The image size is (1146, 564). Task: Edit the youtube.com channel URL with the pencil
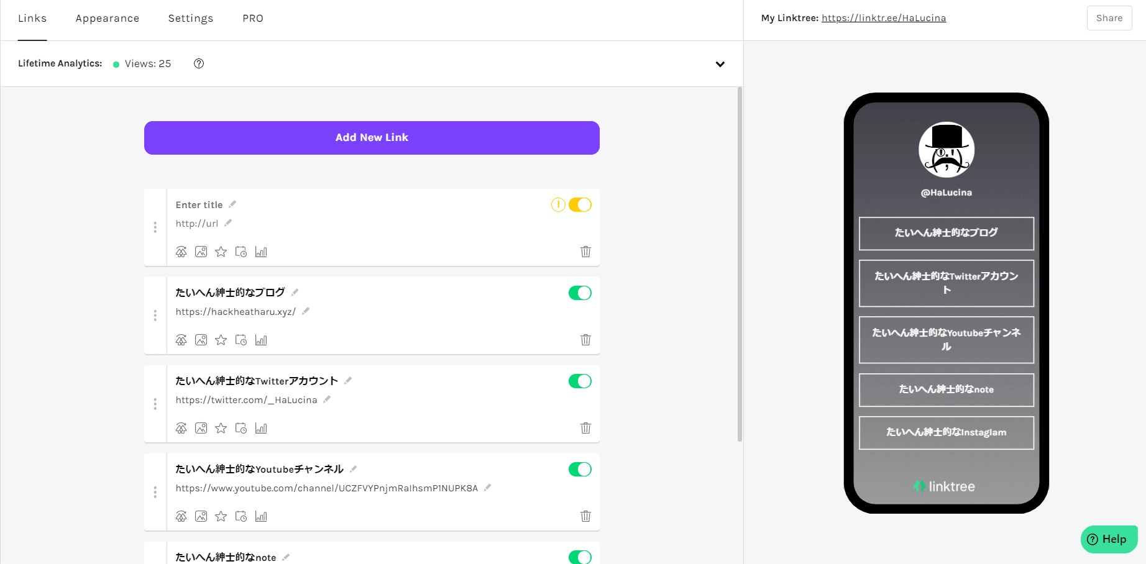point(488,488)
